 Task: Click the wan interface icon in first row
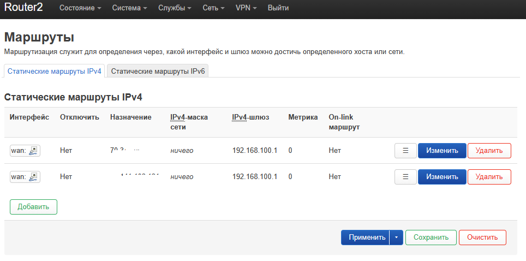[33, 151]
